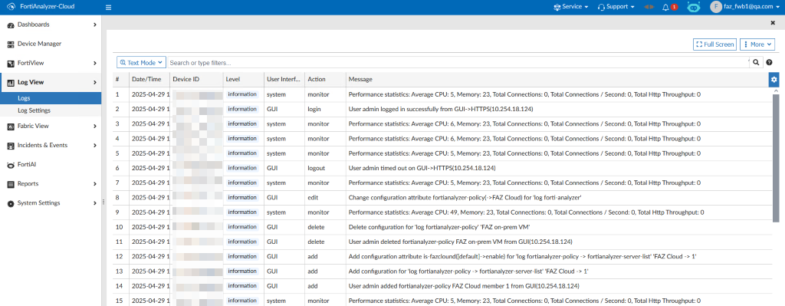Screen dimensions: 785x306
Task: Open the FortiAI robot assistant icon
Action: [693, 7]
